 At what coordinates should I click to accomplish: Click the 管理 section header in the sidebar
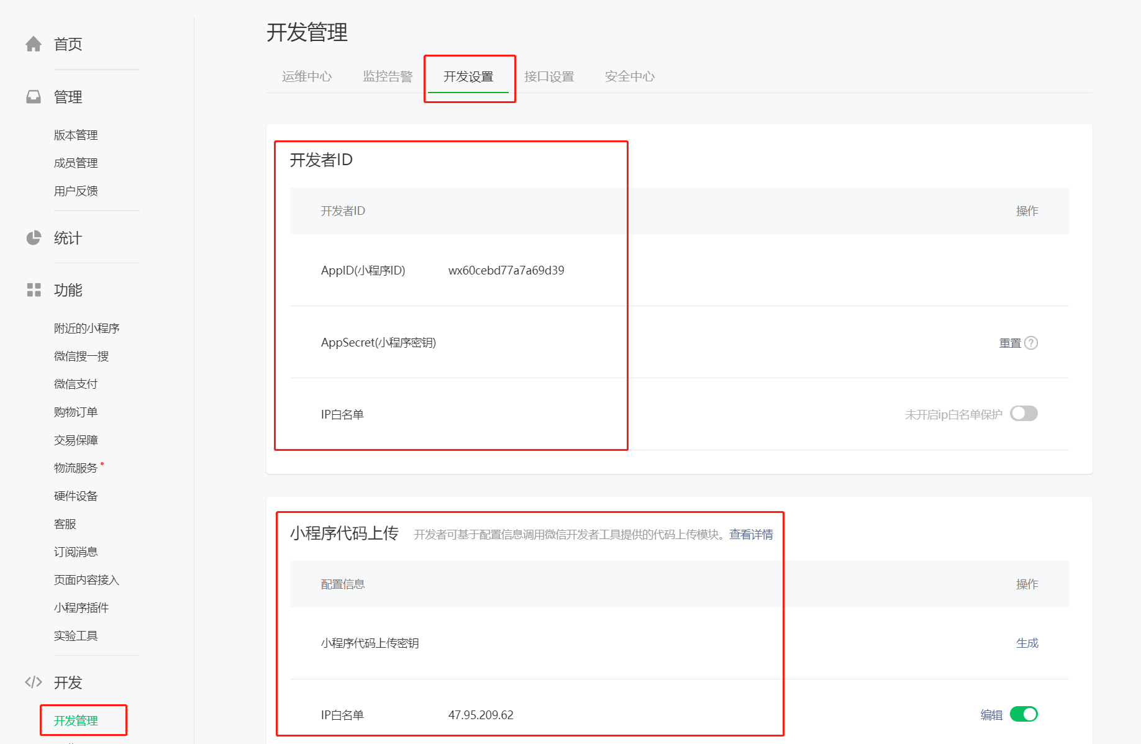click(68, 97)
